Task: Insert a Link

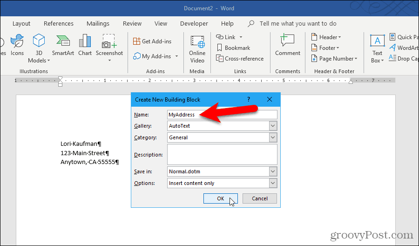Action: tap(226, 37)
